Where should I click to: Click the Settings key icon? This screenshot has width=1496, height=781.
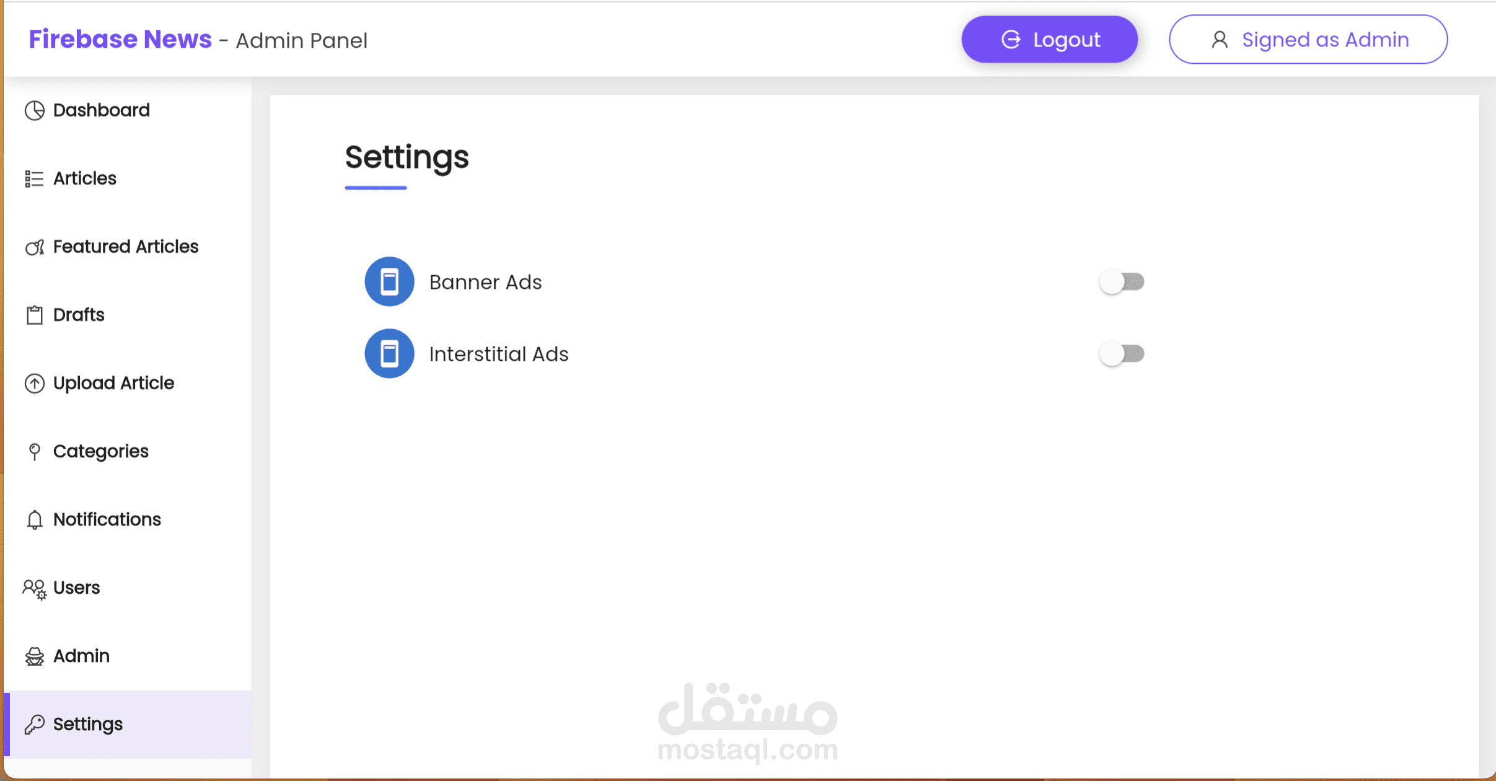[x=35, y=724]
